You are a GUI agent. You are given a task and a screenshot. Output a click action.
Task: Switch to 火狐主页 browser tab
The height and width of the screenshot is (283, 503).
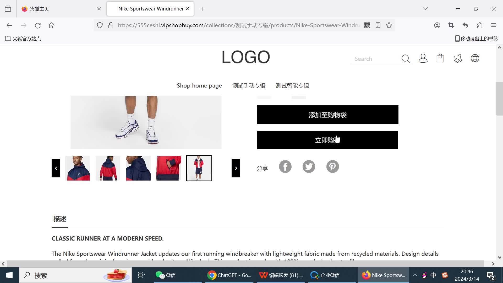(39, 9)
